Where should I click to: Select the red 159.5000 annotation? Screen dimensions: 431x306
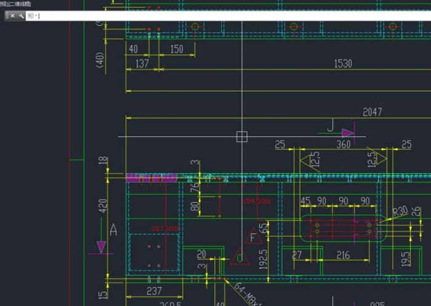[x=257, y=201]
